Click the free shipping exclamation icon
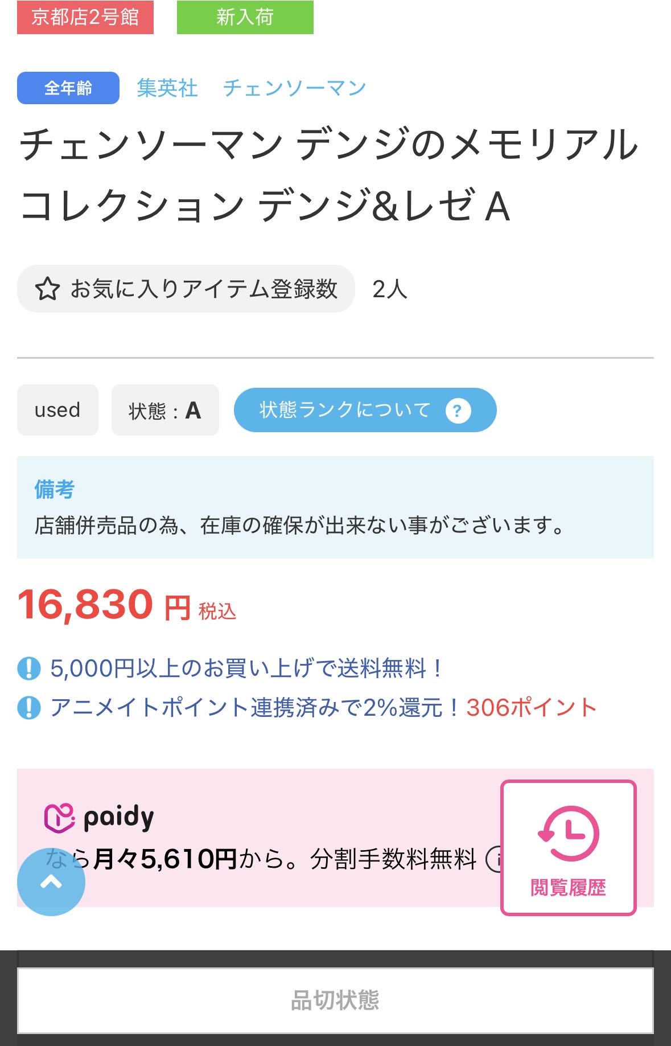Screen dimensions: 671x1046 (x=29, y=668)
